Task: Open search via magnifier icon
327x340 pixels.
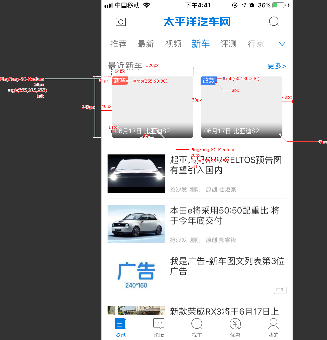Action: coord(274,22)
